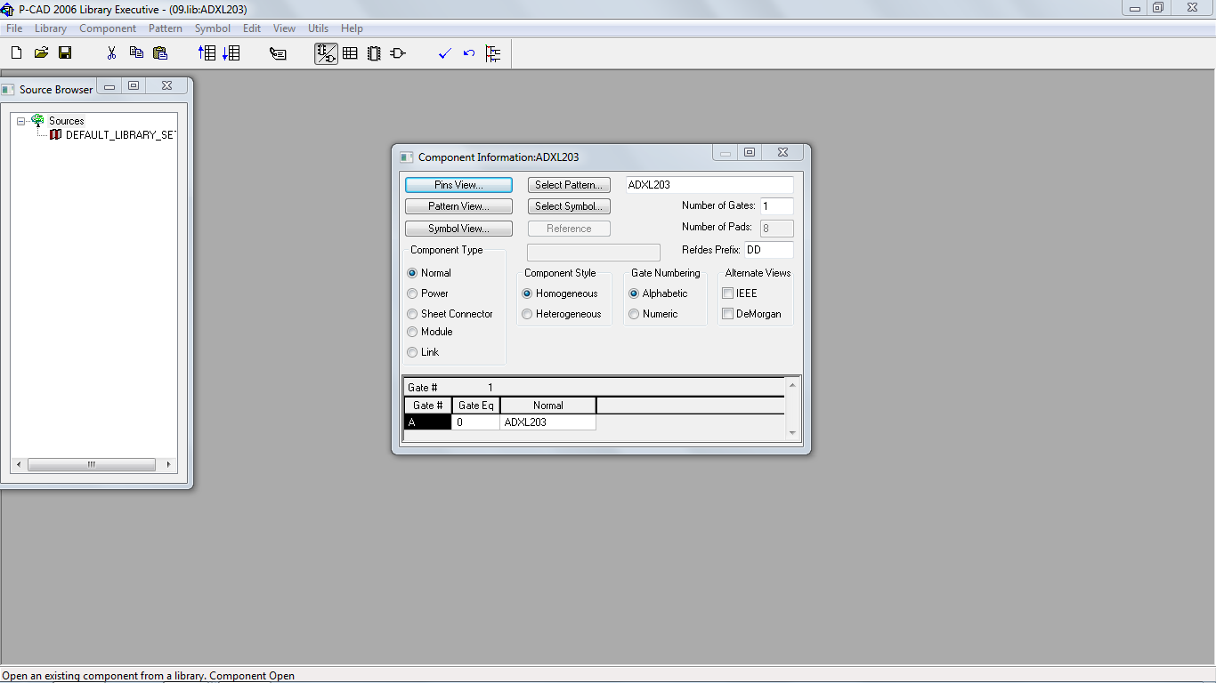The width and height of the screenshot is (1216, 683).
Task: Click the Component Information window icon
Action: 407,157
